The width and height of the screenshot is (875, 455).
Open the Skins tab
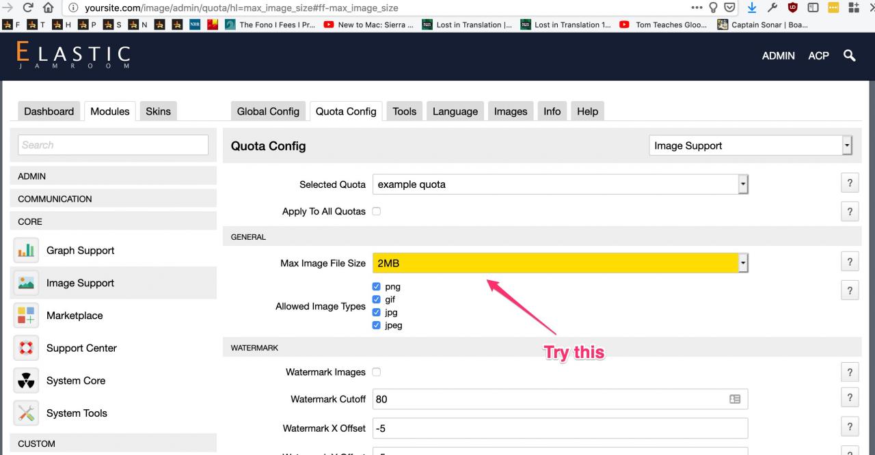tap(158, 111)
